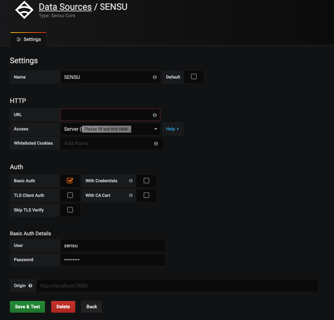Click the Whitelisted Cookies info icon
Viewport: 334px width, 320px height.
(156, 144)
